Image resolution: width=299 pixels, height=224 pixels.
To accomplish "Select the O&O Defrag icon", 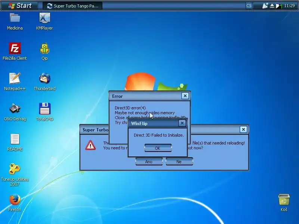I will pyautogui.click(x=15, y=108).
